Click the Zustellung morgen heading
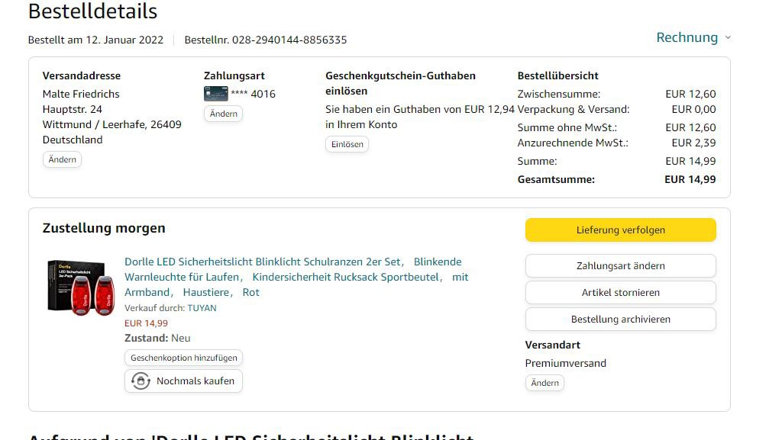This screenshot has height=440, width=782. [104, 228]
